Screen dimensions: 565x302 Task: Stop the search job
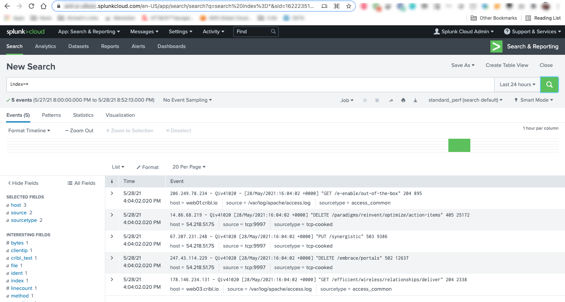coord(377,100)
